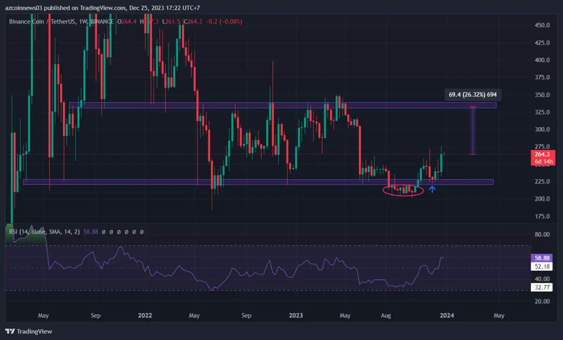Click the 20.00 RSI axis label

(x=542, y=302)
